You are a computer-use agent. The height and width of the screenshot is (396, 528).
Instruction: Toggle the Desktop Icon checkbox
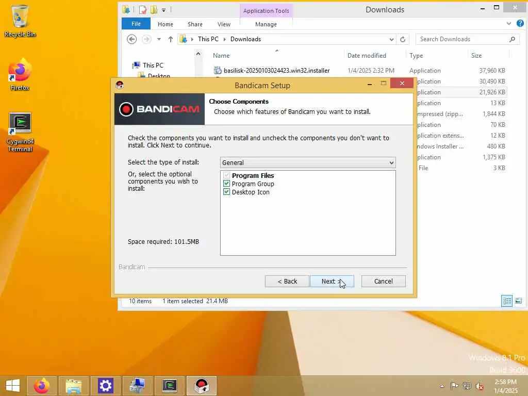(x=226, y=192)
